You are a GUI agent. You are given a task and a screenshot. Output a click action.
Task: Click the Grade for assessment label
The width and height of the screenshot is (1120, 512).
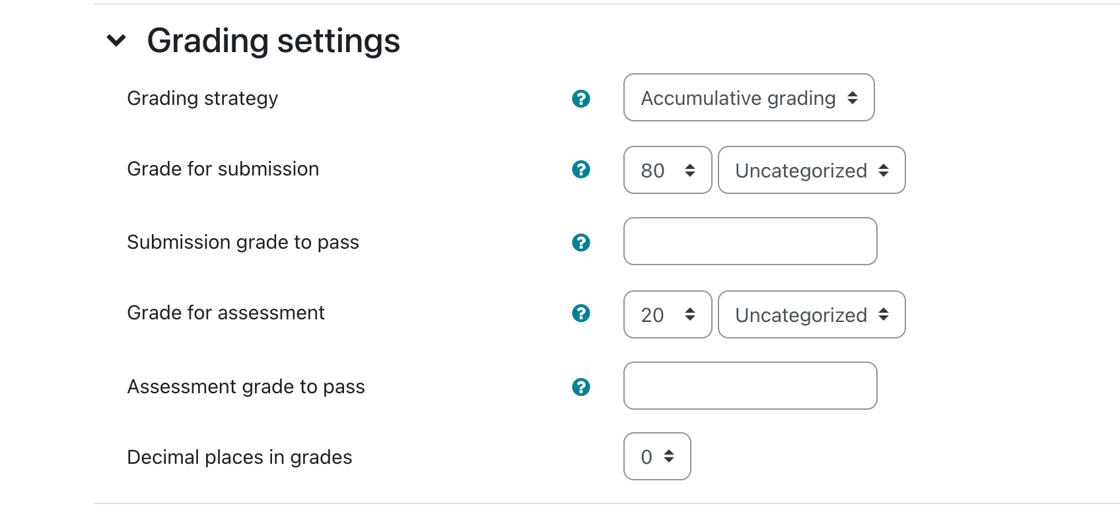226,313
